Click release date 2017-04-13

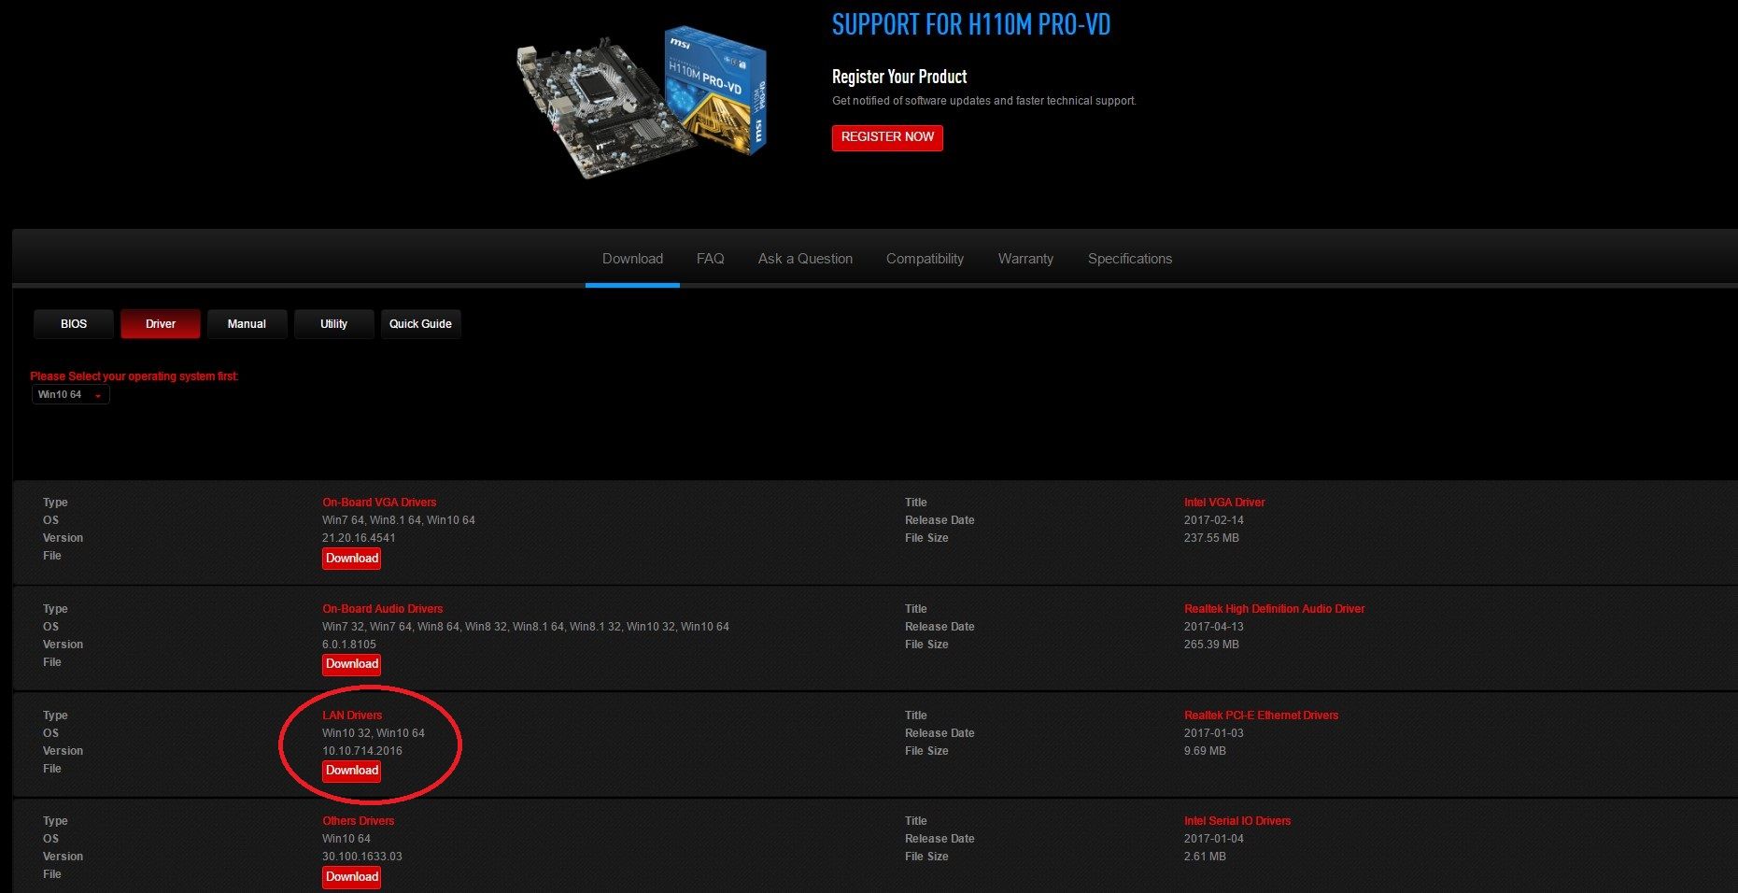click(1214, 627)
